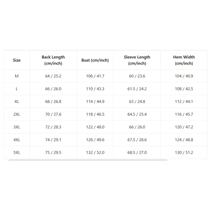Click the Bust (cm/inch) column header
This screenshot has width=210, height=210.
coord(95,60)
